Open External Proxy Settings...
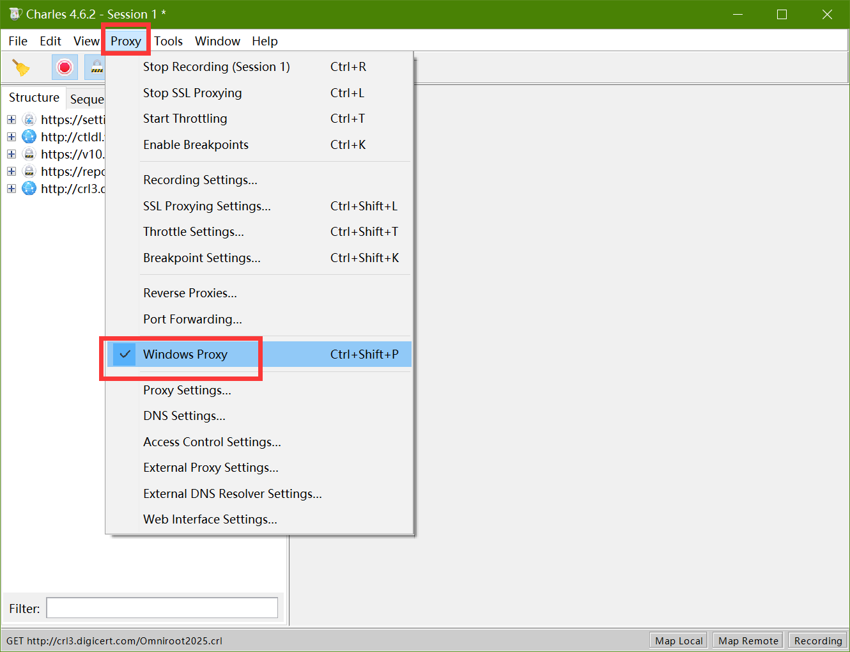This screenshot has width=850, height=652. tap(259, 467)
